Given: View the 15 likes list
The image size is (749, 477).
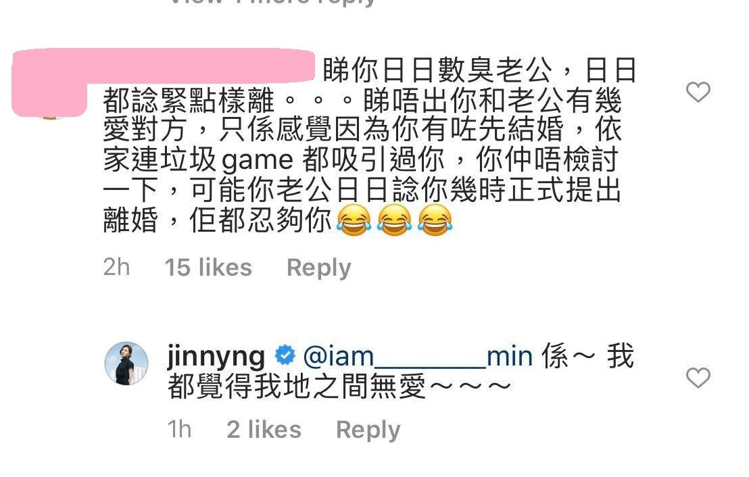Looking at the screenshot, I should click(x=208, y=268).
